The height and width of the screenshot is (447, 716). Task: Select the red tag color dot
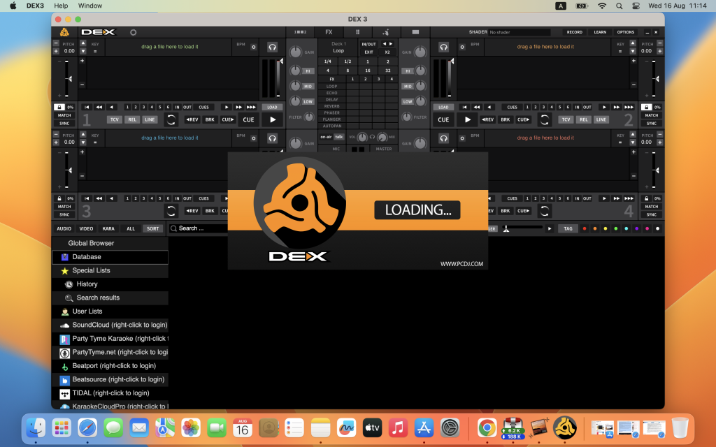click(x=585, y=228)
